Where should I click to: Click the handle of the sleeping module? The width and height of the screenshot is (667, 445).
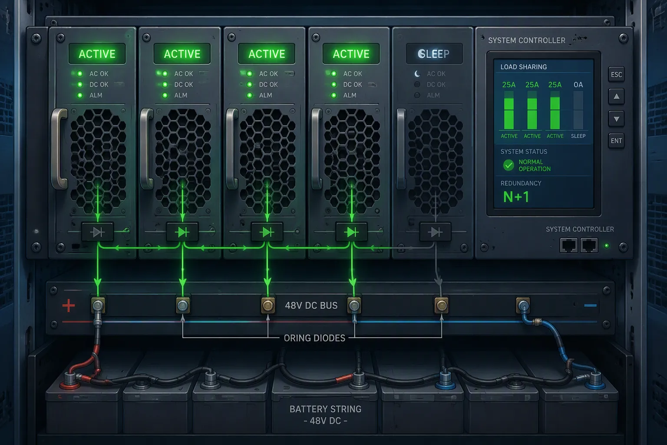[401, 149]
